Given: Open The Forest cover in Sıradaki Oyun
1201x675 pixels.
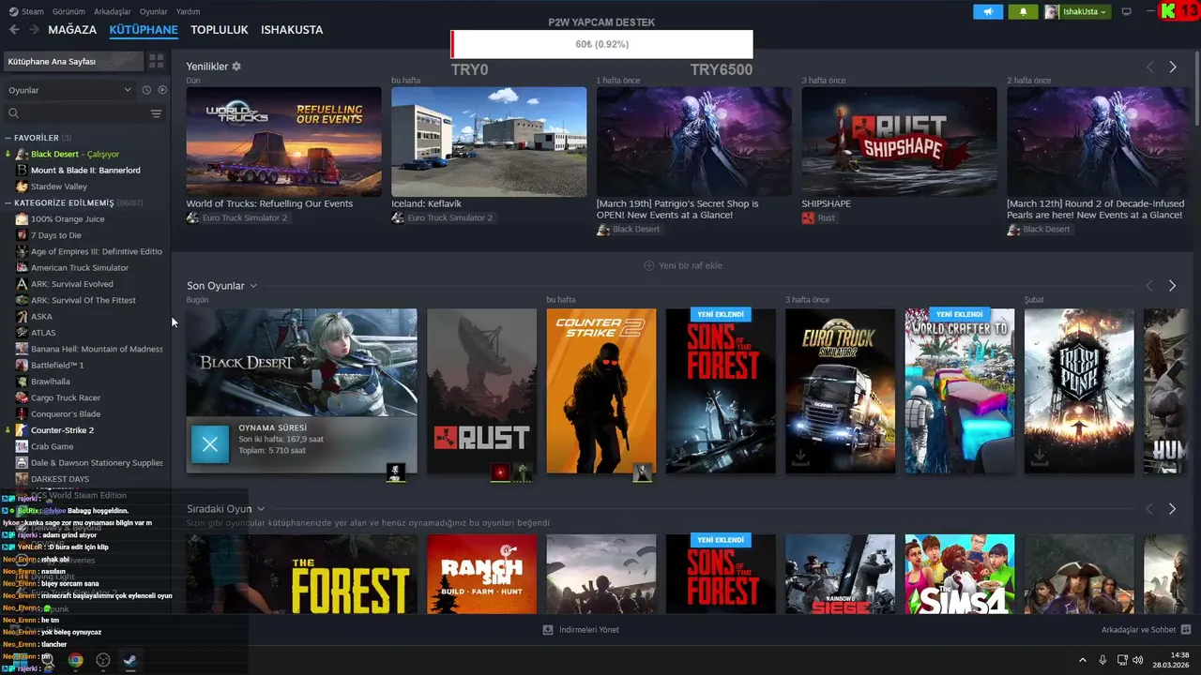Looking at the screenshot, I should (x=301, y=574).
